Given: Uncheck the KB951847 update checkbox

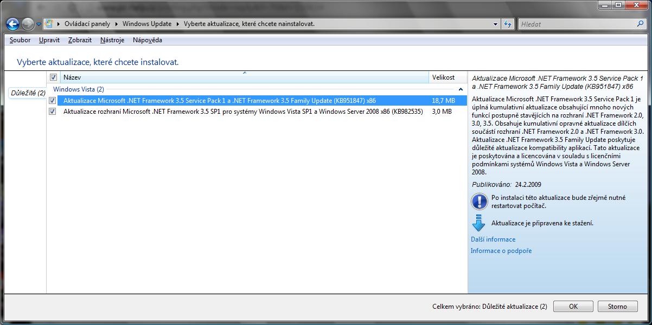Looking at the screenshot, I should click(x=52, y=101).
